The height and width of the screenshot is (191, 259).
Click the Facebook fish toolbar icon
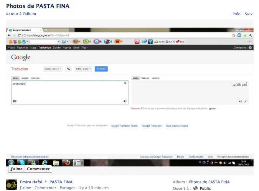click(x=76, y=41)
